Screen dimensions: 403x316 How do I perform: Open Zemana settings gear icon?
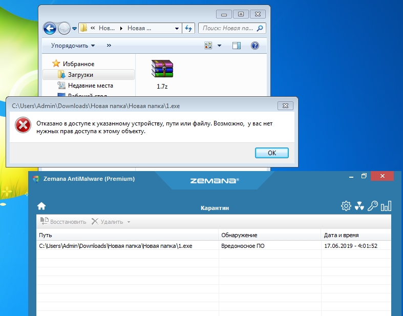[346, 206]
